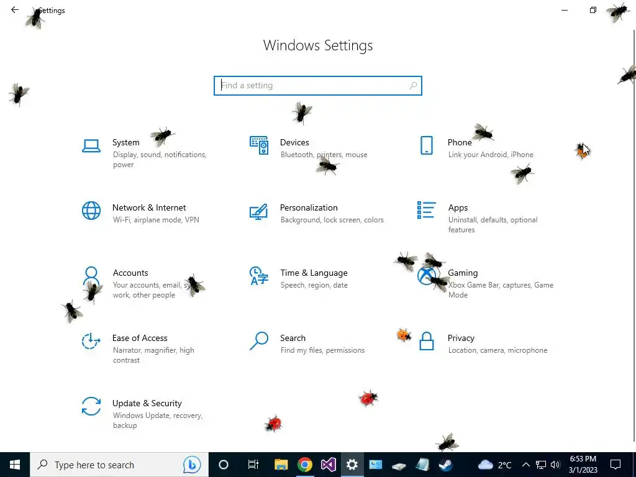
Task: Open the Update & Security sync icon
Action: click(x=91, y=406)
